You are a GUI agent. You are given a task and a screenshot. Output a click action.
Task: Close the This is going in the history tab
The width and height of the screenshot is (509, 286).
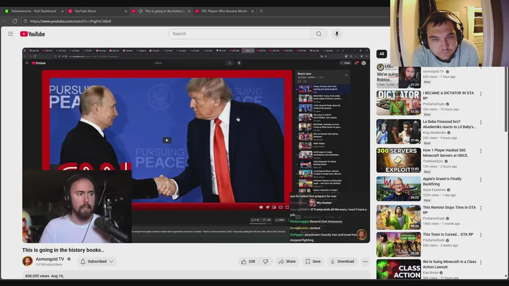pyautogui.click(x=189, y=11)
